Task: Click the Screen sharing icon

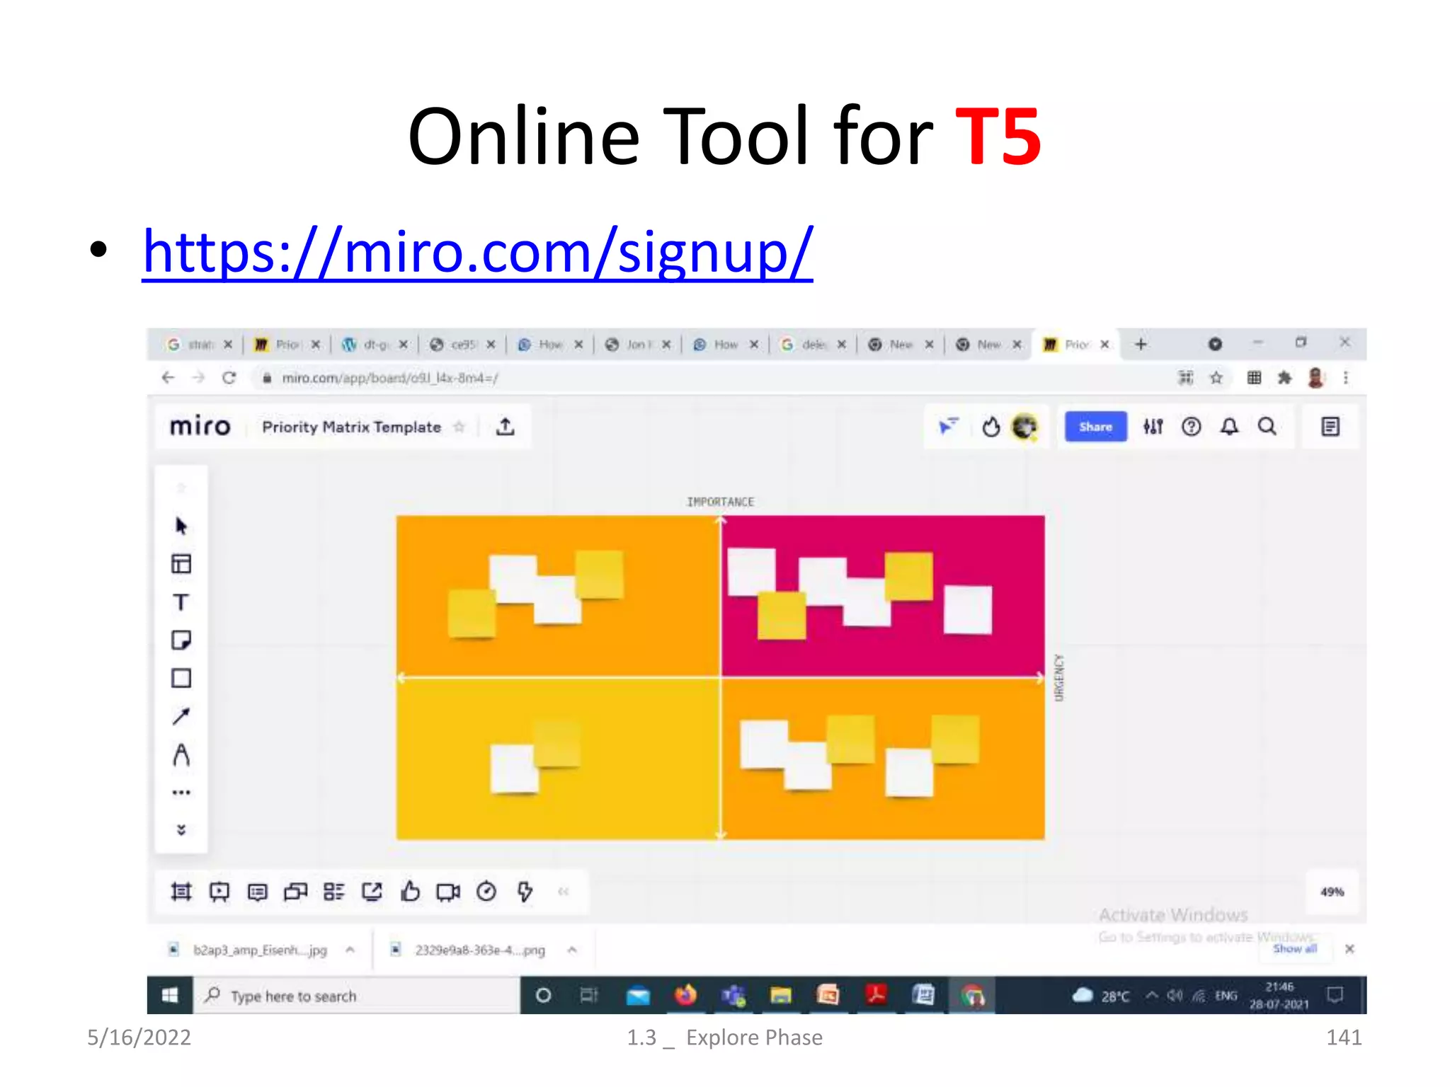Action: (x=372, y=892)
